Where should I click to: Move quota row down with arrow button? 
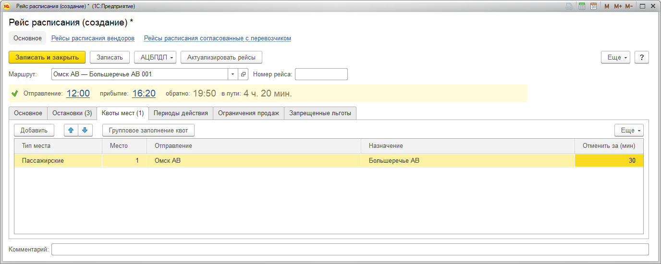pyautogui.click(x=85, y=130)
